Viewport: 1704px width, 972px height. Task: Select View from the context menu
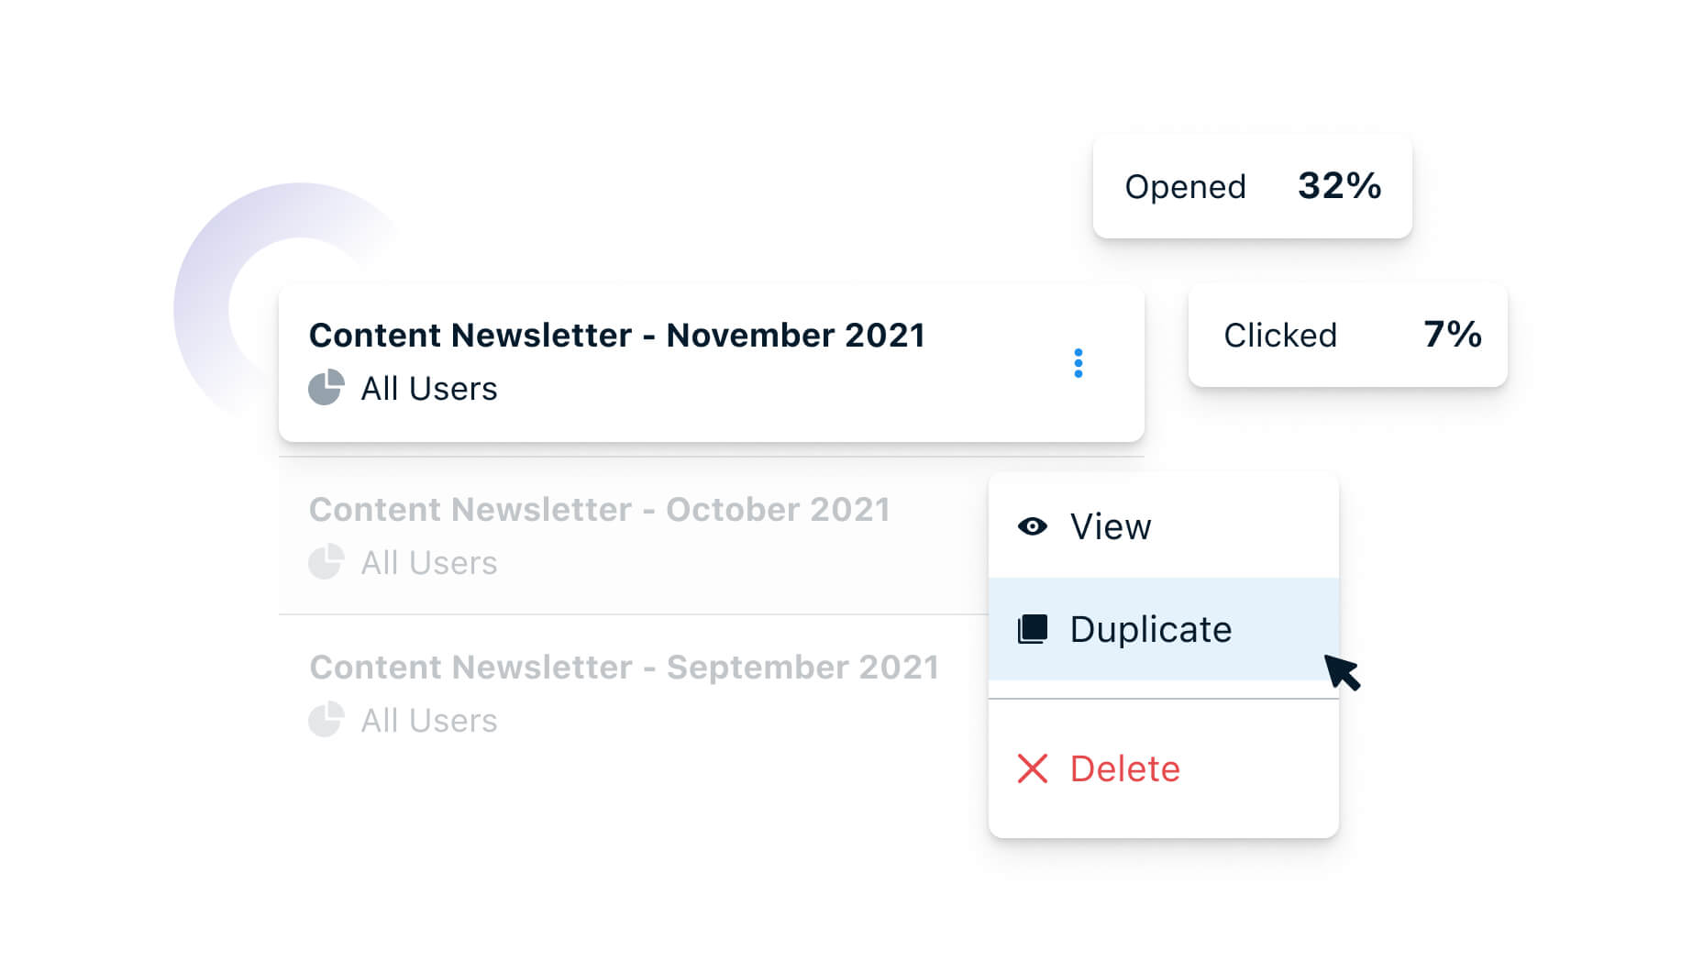(1164, 526)
